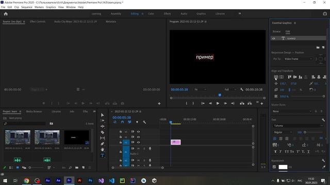
Task: Open the Pin To Video Frame dropdown
Action: tap(298, 59)
